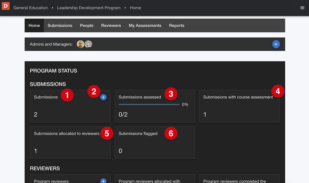309x183 pixels.
Task: Select the Submissions count showing 2
Action: pyautogui.click(x=36, y=114)
